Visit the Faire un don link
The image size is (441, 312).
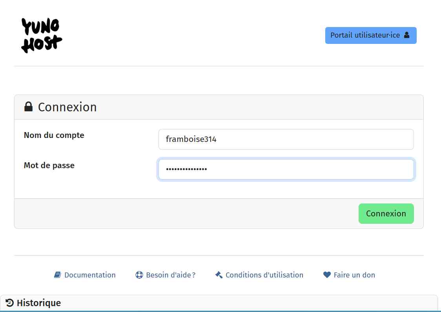pos(354,275)
